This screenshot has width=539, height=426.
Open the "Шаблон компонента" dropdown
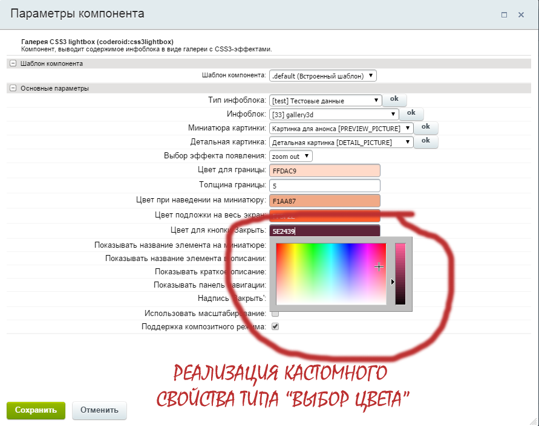click(x=322, y=76)
